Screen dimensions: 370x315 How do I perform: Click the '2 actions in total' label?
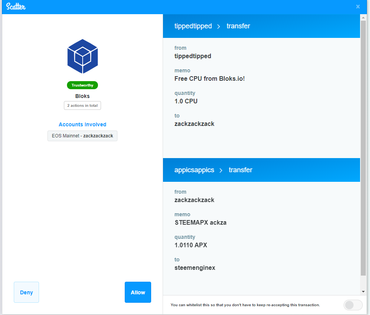82,106
